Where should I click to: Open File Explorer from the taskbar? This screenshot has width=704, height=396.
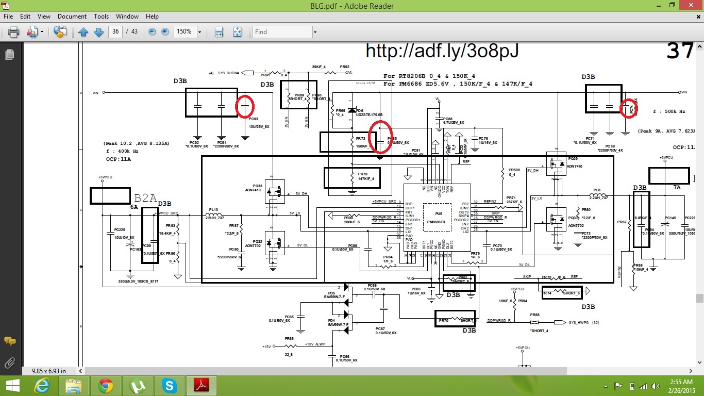click(73, 385)
